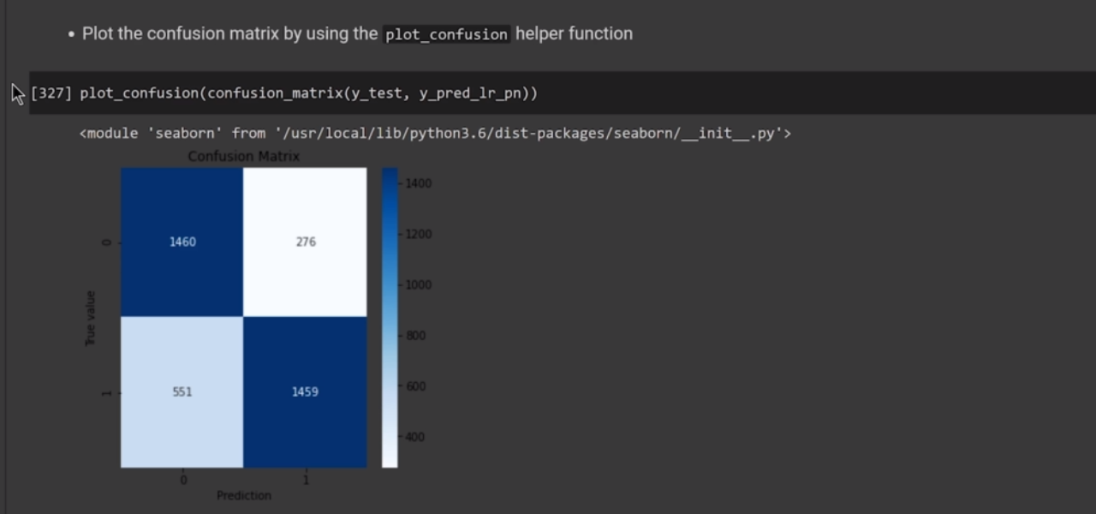Click the Prediction x-axis label
Viewport: 1096px width, 514px height.
tap(244, 495)
